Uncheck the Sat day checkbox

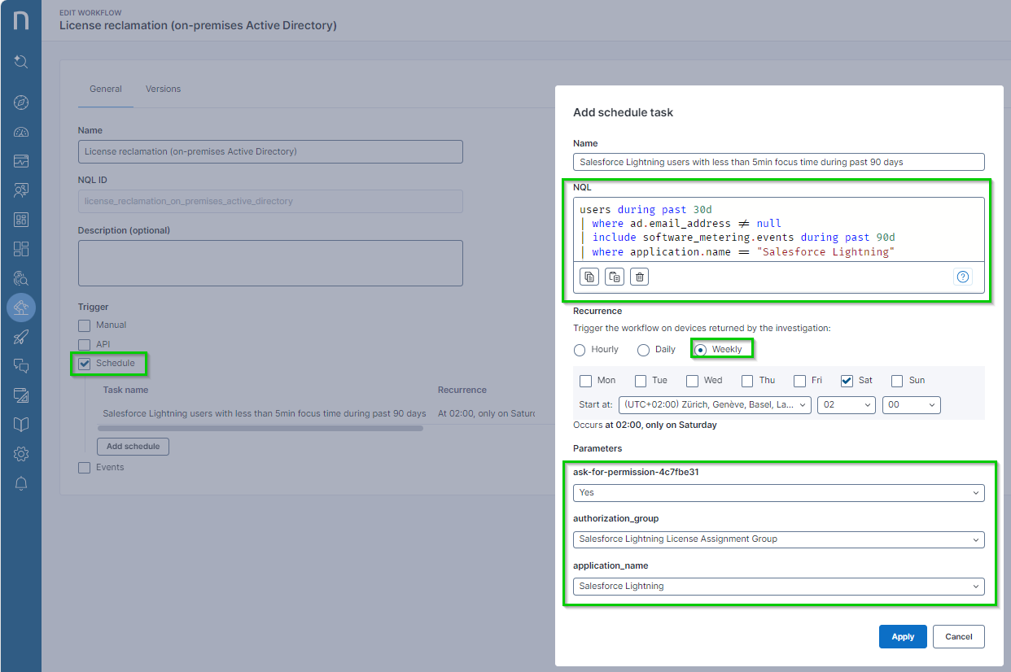pyautogui.click(x=847, y=381)
